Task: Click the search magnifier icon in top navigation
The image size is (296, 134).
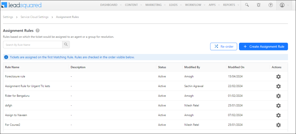Action: coord(247,5)
